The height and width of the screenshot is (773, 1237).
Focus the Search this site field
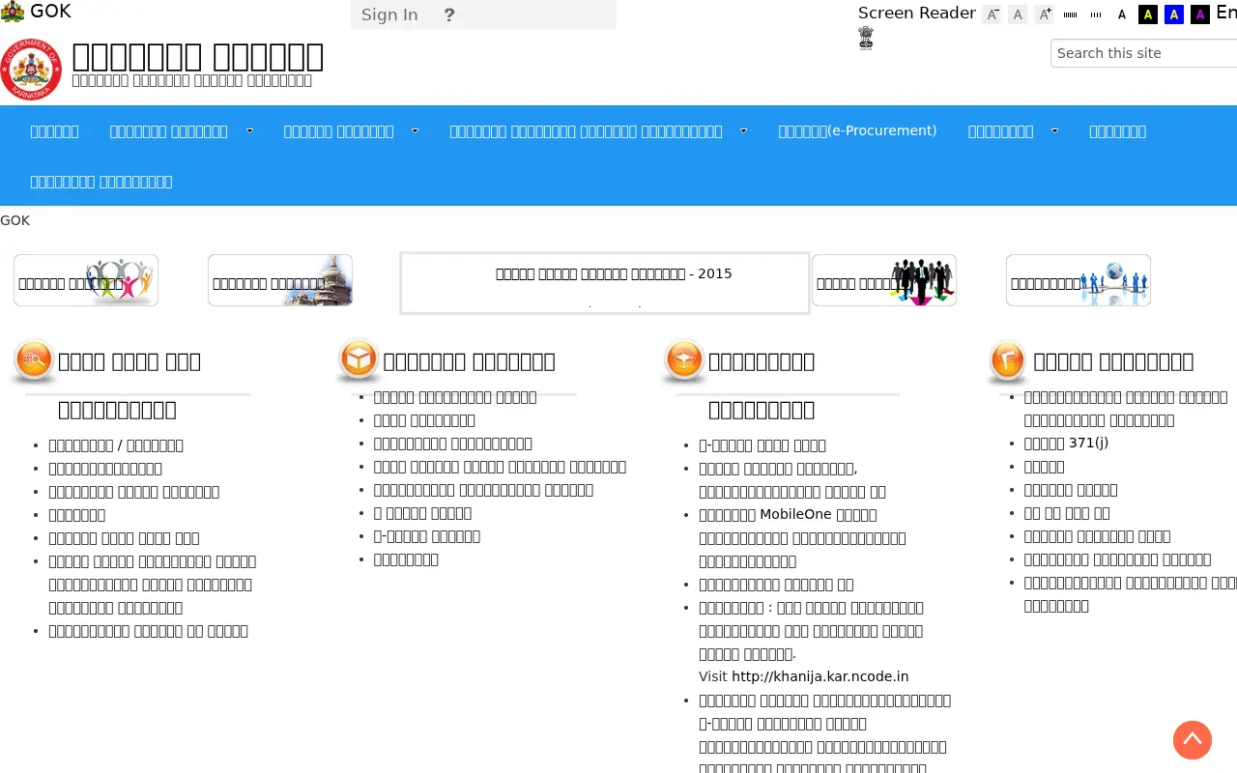click(x=1144, y=53)
